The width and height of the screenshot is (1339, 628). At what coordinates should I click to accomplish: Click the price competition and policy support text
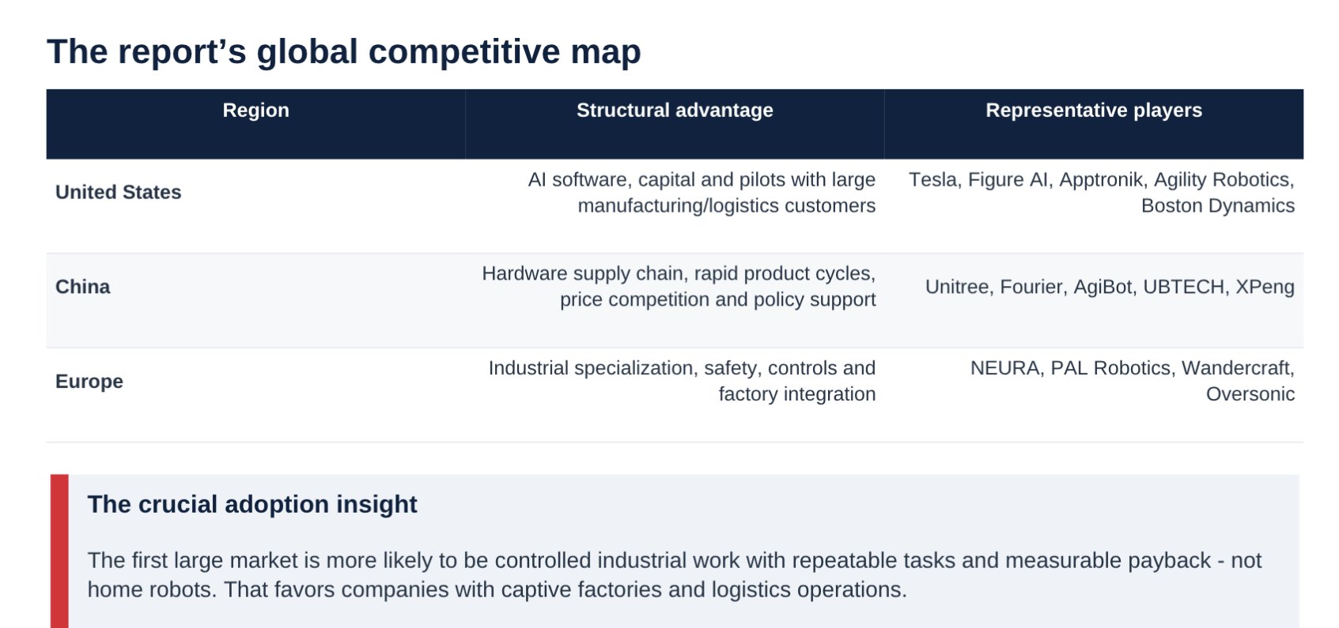[x=718, y=299]
